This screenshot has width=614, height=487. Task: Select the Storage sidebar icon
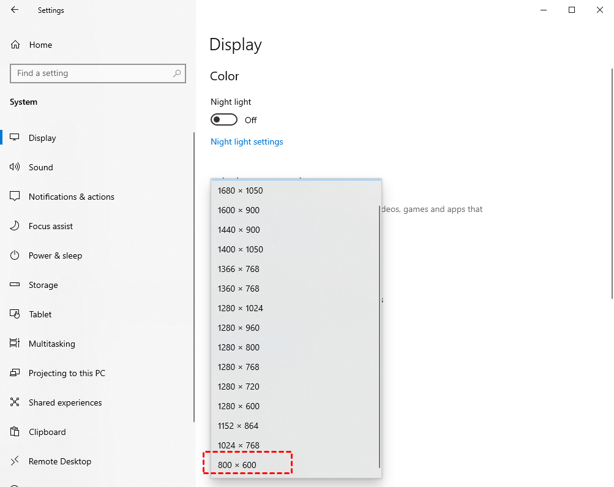pos(15,285)
